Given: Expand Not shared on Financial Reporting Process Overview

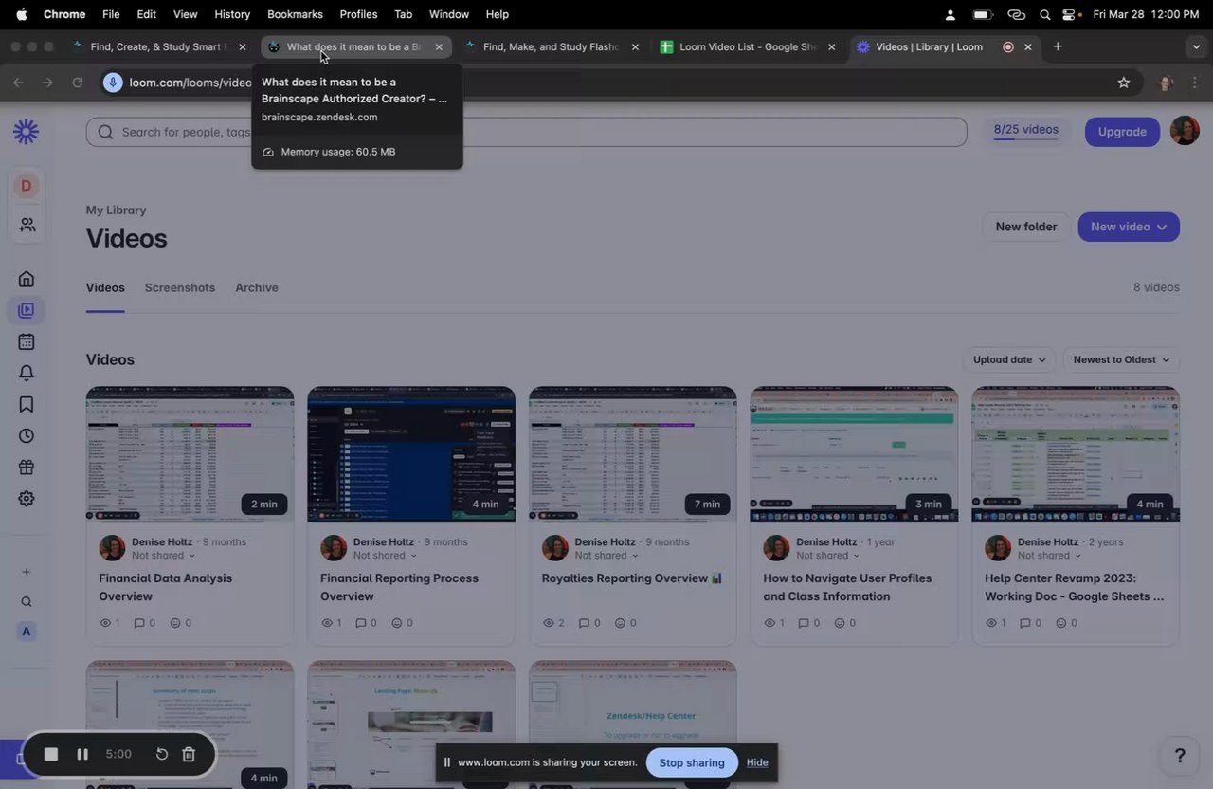Looking at the screenshot, I should tap(386, 556).
